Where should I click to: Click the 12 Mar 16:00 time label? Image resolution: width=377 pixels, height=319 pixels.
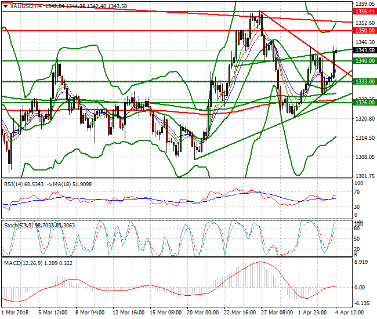point(128,313)
